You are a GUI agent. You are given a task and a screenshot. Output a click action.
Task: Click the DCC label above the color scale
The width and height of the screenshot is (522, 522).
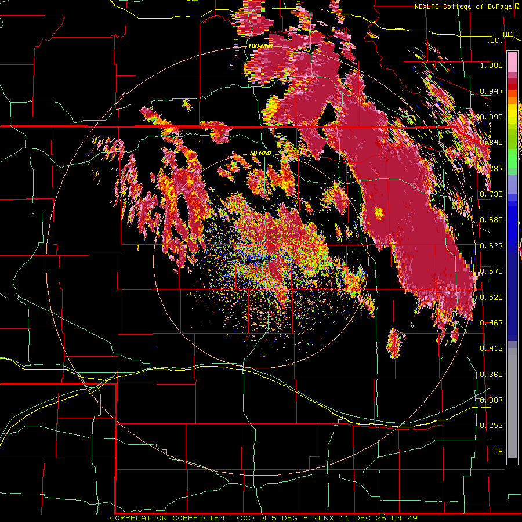[510, 35]
